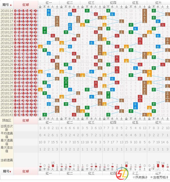Select the brown 土 tile in row 2018116 under 红一
Screen dimensions: 170x182
click(57, 18)
